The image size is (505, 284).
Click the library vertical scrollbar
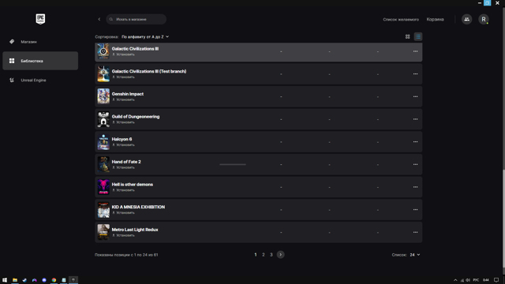pyautogui.click(x=503, y=219)
